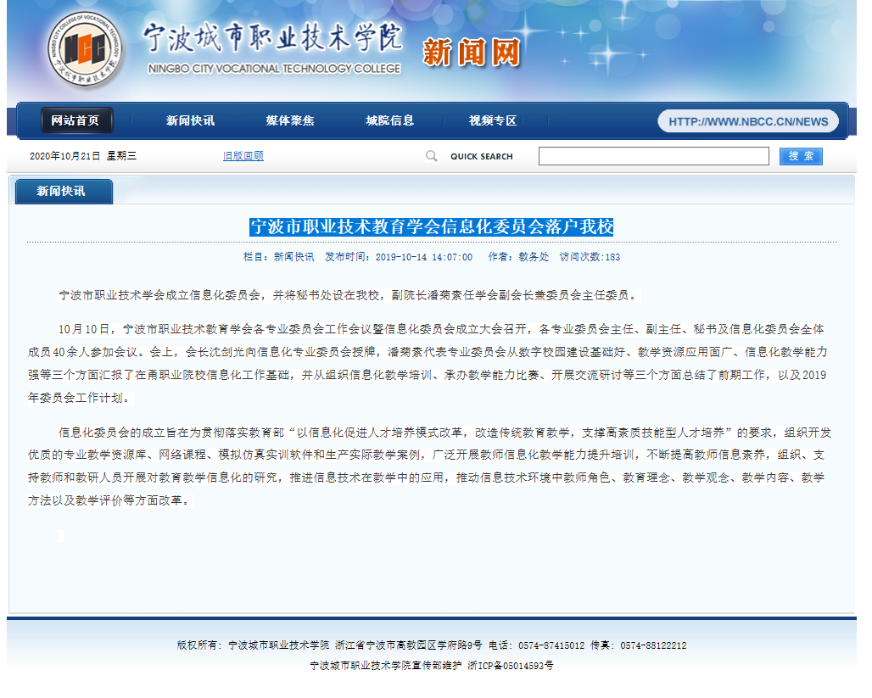Click the NCC college logo emblem

(x=85, y=49)
